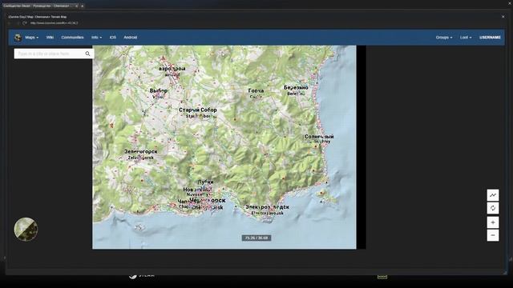Open the Wiki link
Screen dimensions: 513x288
click(50, 38)
